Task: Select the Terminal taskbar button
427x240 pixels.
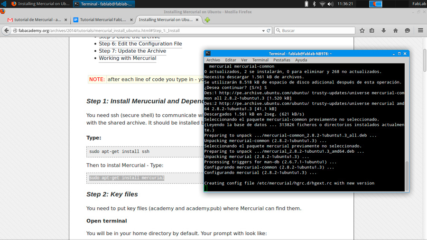Action: pos(104,4)
